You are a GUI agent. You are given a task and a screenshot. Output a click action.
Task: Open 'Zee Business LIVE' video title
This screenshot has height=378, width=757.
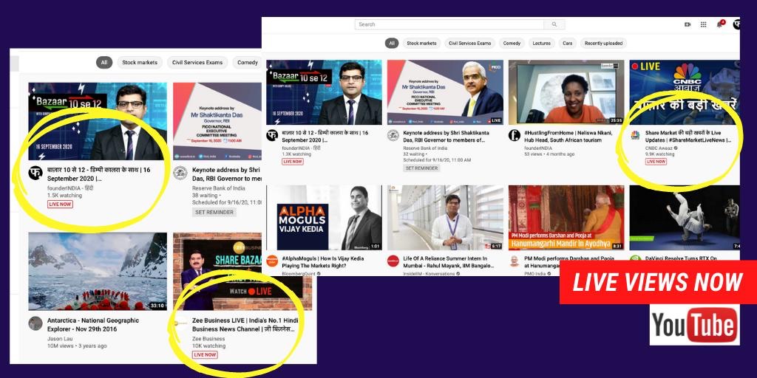pos(245,325)
